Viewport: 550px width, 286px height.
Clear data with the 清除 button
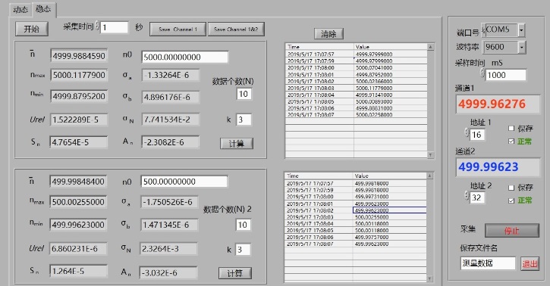click(x=328, y=34)
